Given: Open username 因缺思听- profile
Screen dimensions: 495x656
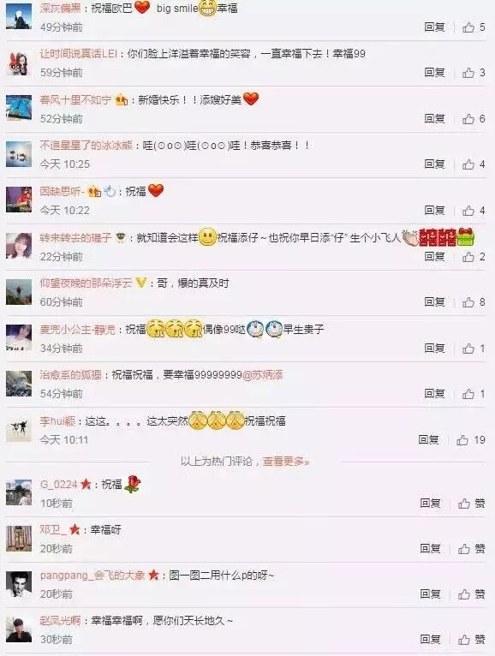Looking at the screenshot, I should click(x=63, y=191).
